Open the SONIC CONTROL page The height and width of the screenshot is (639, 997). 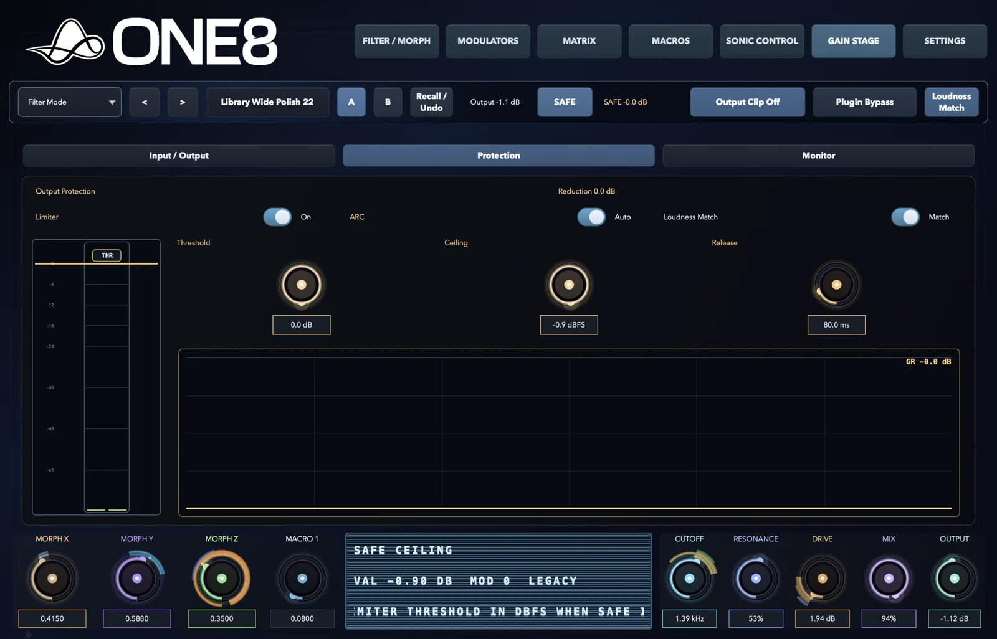coord(762,41)
